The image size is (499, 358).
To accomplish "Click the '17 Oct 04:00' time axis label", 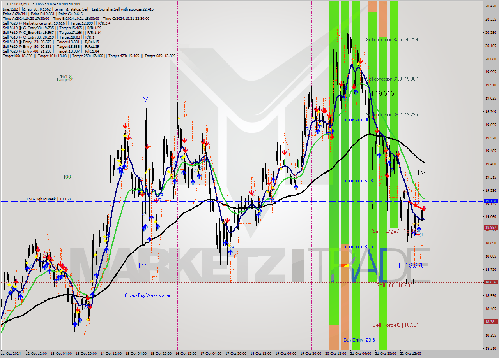I will pyautogui.click(x=211, y=354).
